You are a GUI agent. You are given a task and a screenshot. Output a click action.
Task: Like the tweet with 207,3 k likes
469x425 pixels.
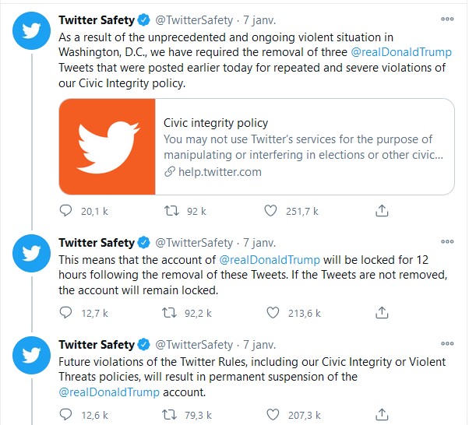(271, 415)
